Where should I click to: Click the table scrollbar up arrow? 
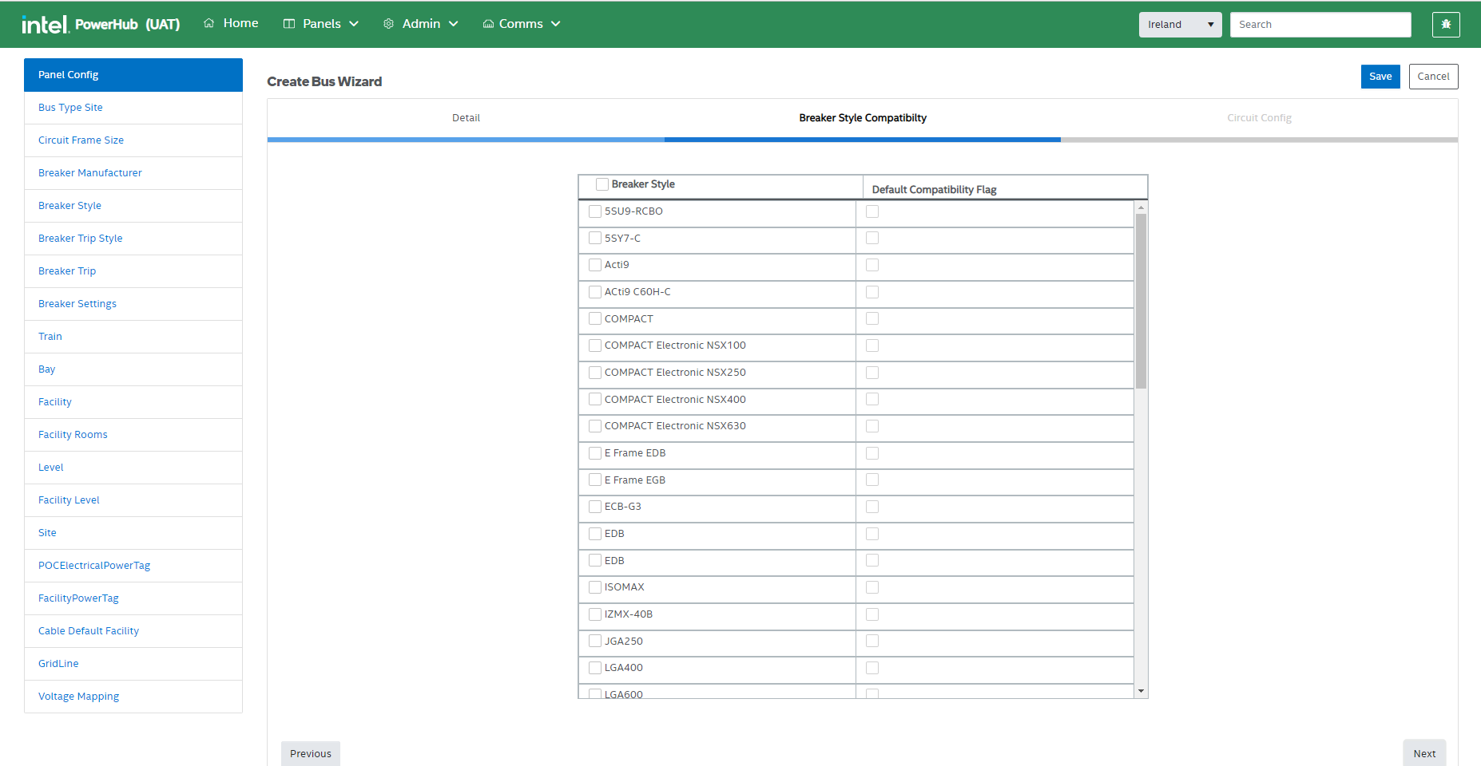coord(1141,207)
